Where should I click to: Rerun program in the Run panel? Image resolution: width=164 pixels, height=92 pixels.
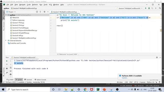7,61
